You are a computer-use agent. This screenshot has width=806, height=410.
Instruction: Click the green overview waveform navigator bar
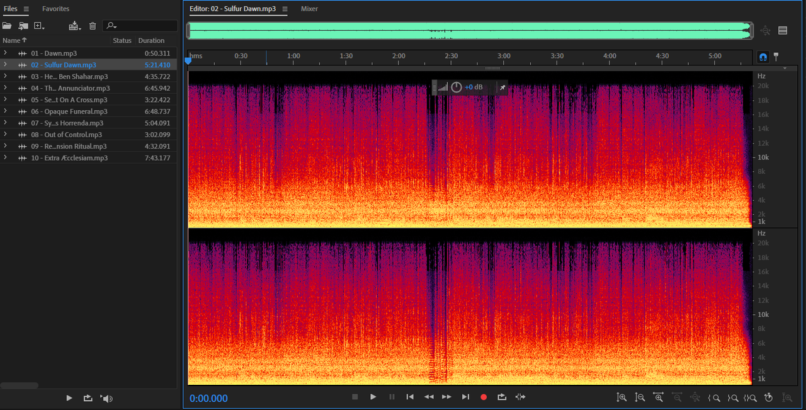coord(470,30)
